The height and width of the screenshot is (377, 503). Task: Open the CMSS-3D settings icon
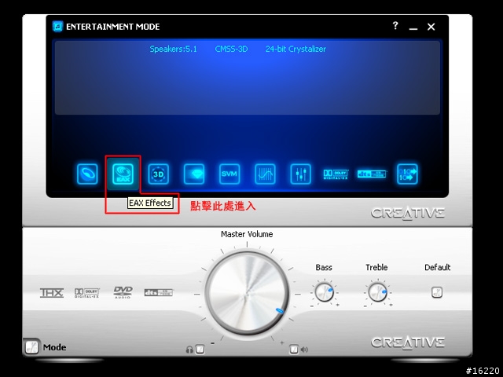click(159, 174)
